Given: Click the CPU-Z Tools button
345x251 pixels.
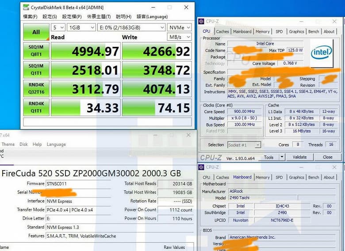Looking at the screenshot, I should (x=268, y=157).
